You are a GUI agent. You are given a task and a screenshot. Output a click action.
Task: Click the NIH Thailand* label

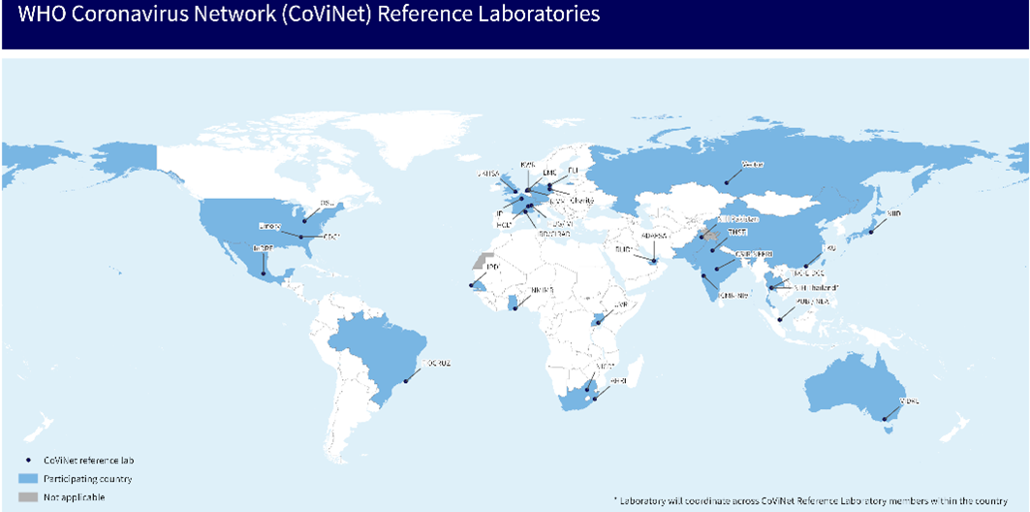(x=818, y=288)
